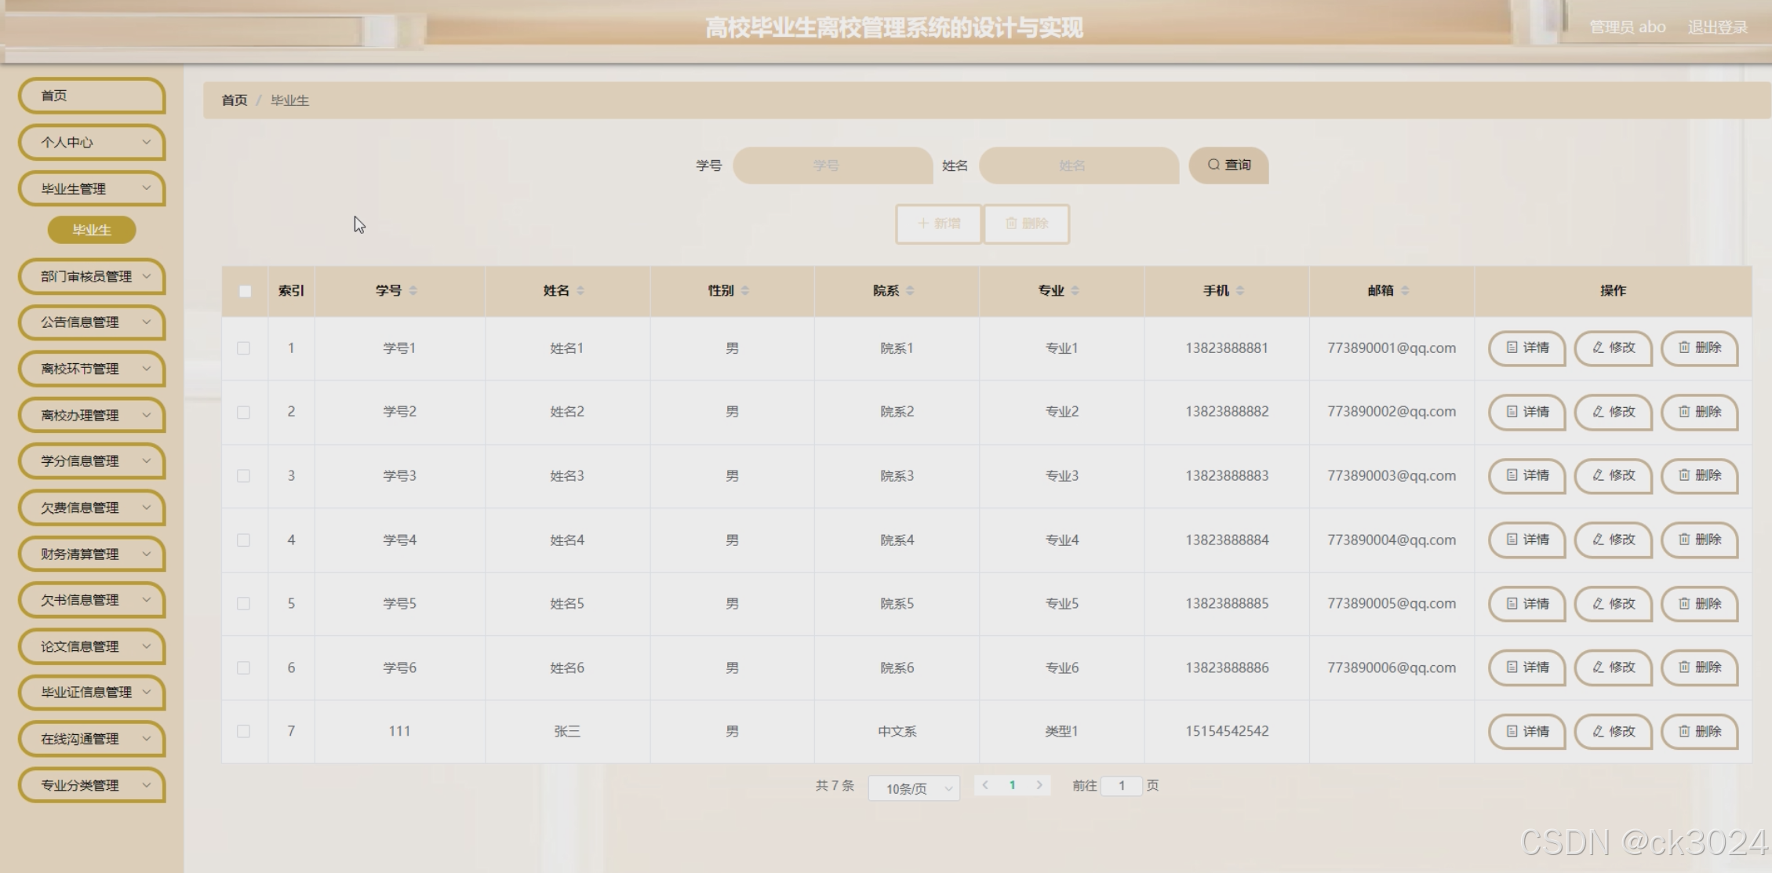Click the plus icon on 新增 button

point(922,224)
